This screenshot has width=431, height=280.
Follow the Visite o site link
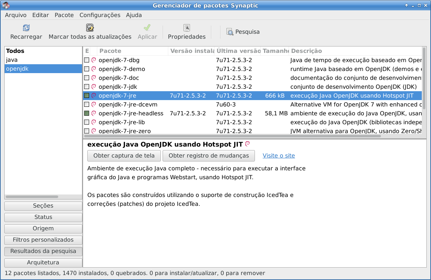click(x=279, y=155)
